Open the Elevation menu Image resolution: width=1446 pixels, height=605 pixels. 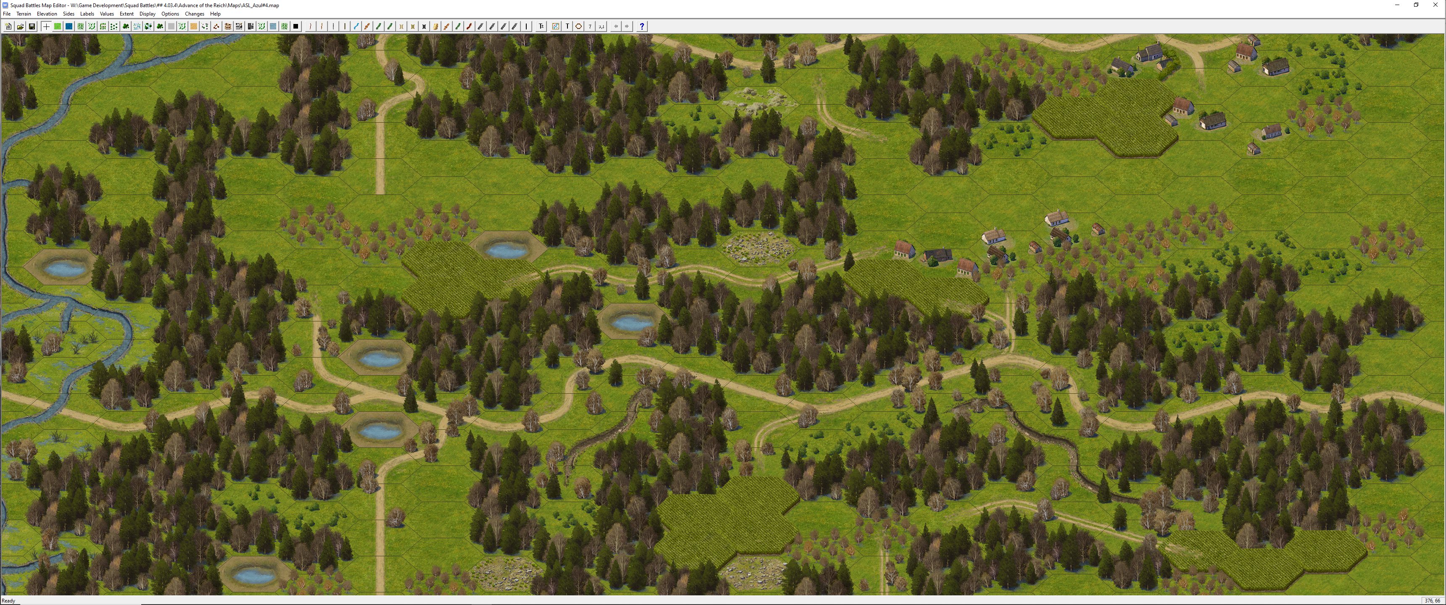(47, 14)
